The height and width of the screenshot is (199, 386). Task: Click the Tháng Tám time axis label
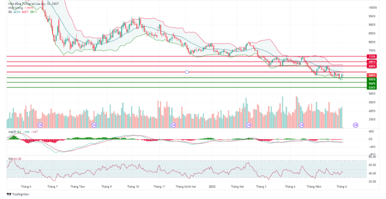click(78, 187)
